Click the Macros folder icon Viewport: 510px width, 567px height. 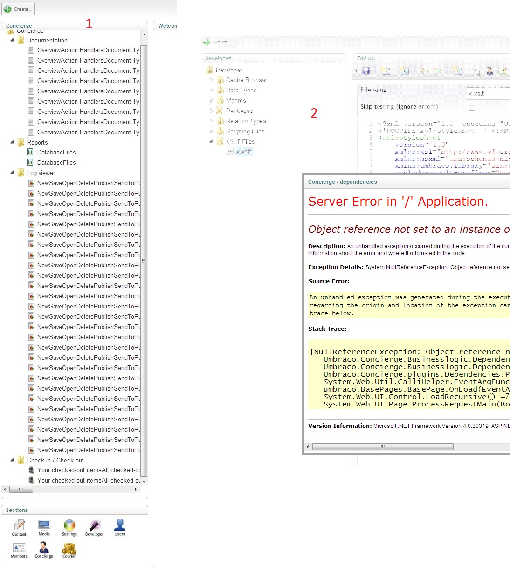coord(221,100)
